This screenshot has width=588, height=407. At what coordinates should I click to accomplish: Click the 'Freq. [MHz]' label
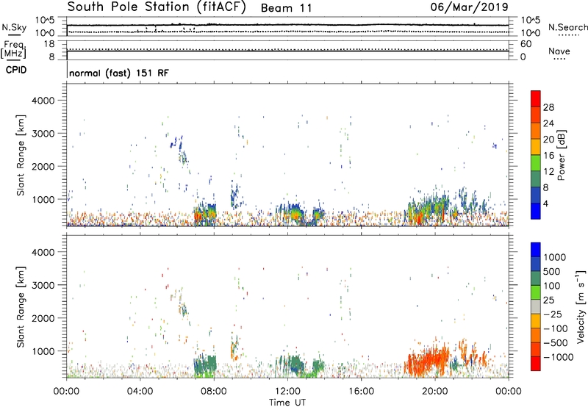(13, 49)
